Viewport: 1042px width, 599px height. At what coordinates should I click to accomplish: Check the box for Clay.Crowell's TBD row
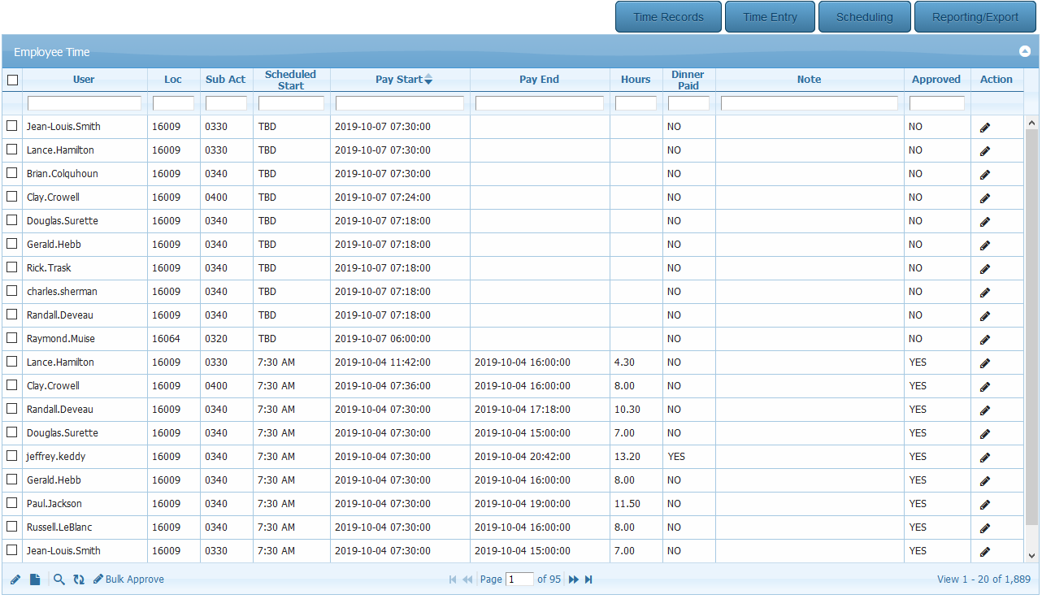coord(12,197)
